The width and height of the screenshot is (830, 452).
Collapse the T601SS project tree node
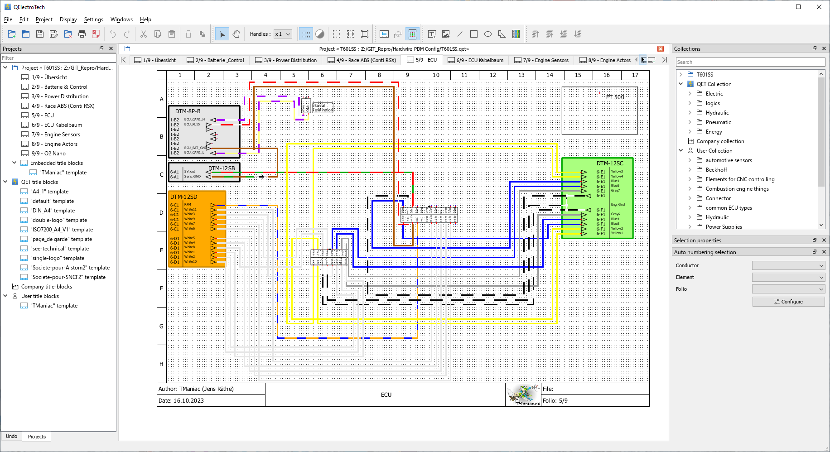click(5, 67)
